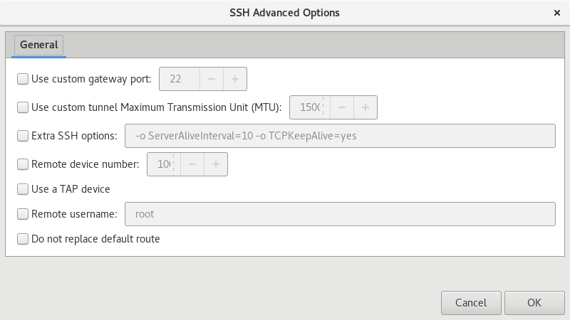
Task: Increment the remote device number
Action: point(216,164)
